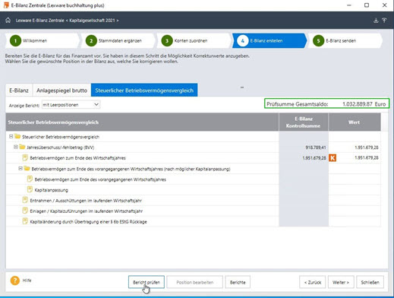Viewport: 394px width, 298px height.
Task: Select step 1 Willkommen circle
Action: click(15, 41)
